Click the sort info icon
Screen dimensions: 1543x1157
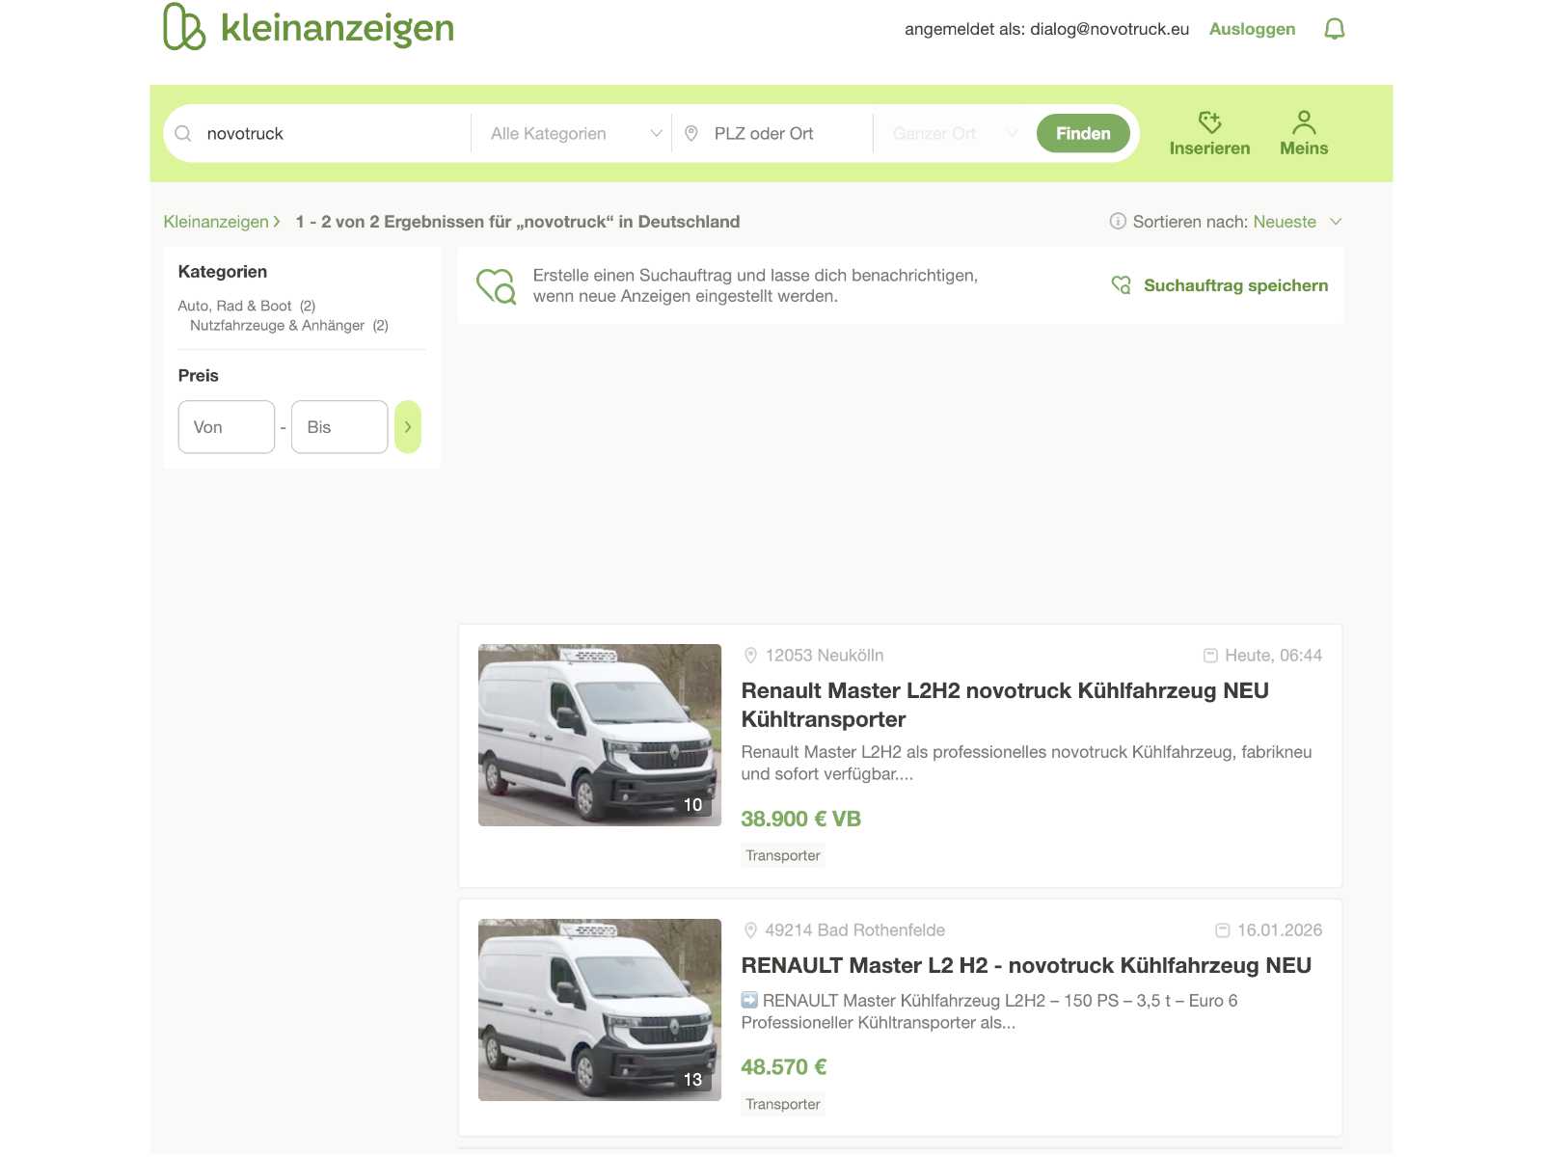point(1118,222)
